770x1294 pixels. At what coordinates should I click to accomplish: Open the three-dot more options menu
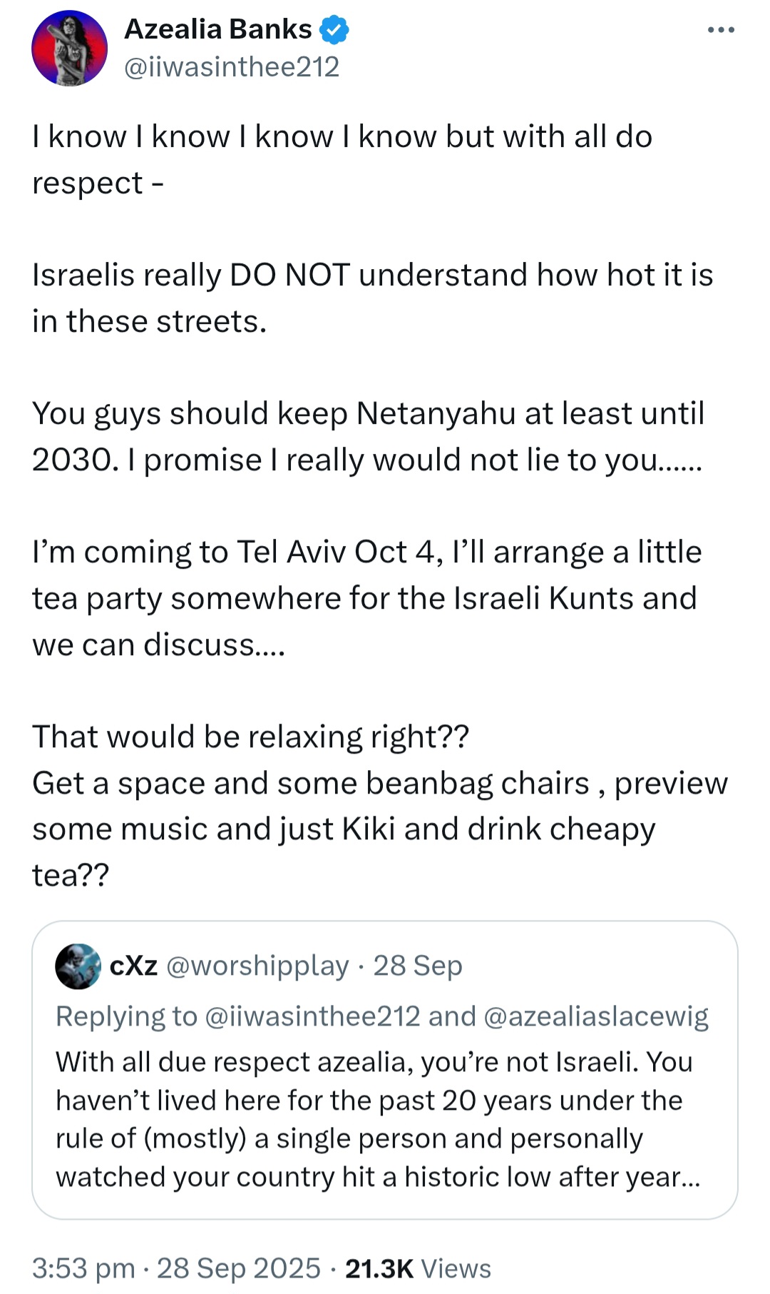click(721, 30)
